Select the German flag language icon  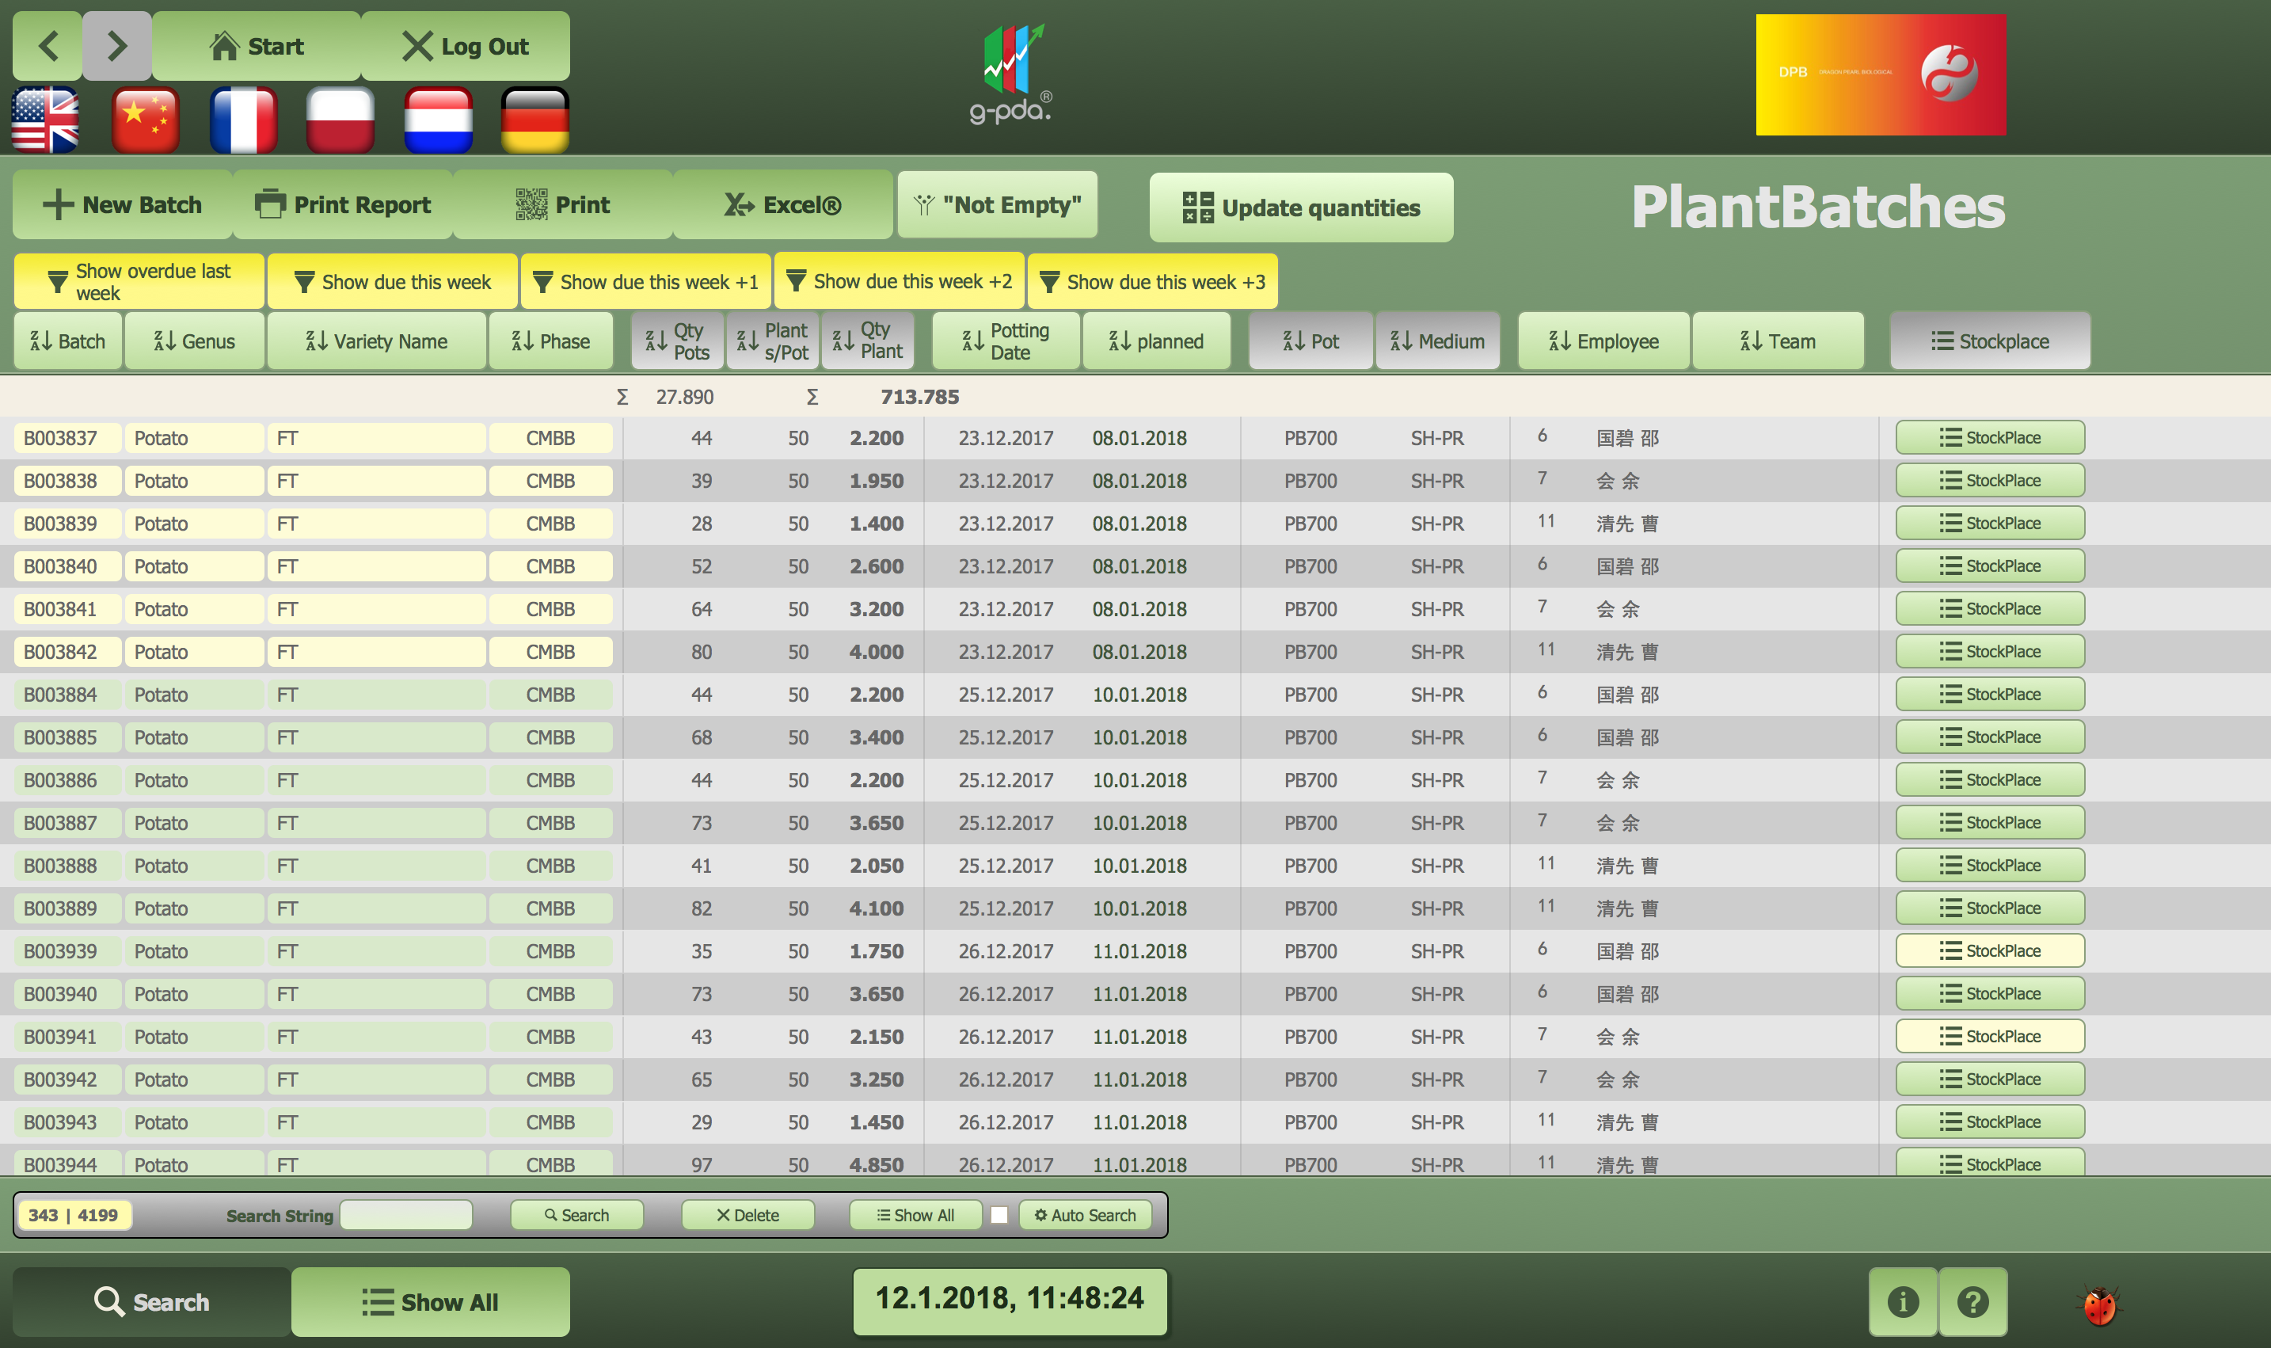pos(534,120)
